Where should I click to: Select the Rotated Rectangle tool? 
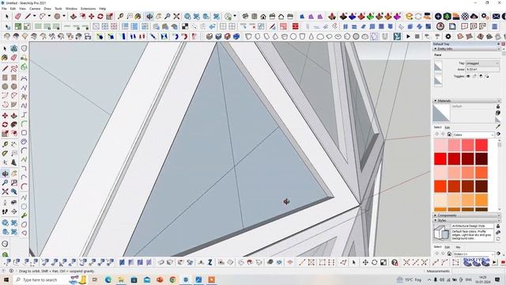point(14,78)
